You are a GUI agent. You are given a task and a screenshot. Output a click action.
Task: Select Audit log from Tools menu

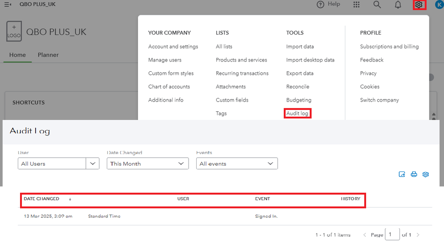(297, 114)
